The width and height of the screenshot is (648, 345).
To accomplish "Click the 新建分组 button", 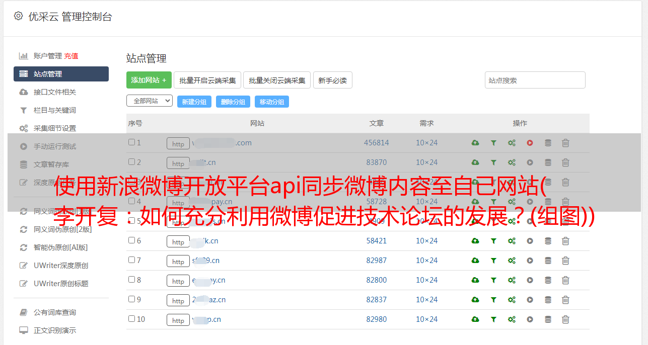I will tap(194, 102).
